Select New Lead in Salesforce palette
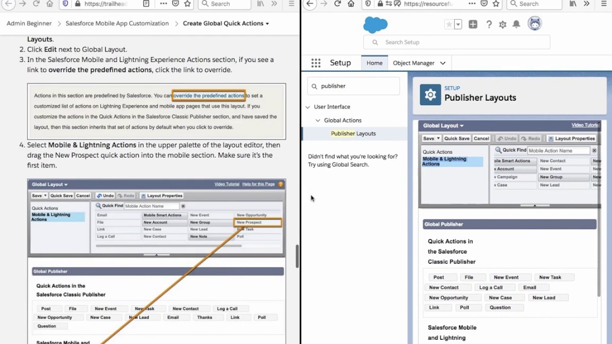Screen dimensions: 612x344 pos(563,185)
